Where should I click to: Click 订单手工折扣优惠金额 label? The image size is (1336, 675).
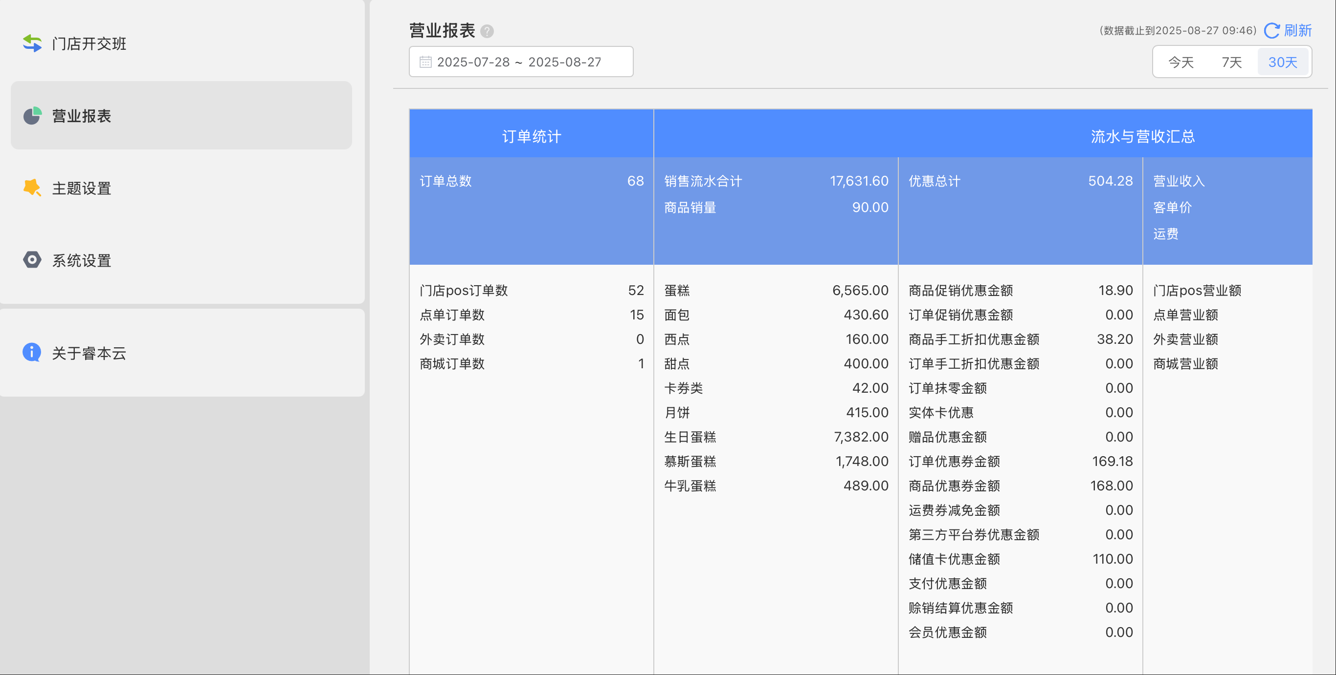coord(974,363)
